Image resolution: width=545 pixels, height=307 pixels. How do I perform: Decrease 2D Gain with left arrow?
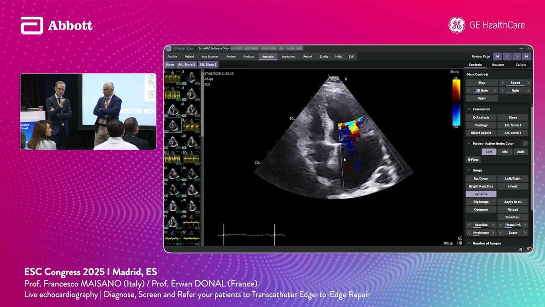(469, 90)
